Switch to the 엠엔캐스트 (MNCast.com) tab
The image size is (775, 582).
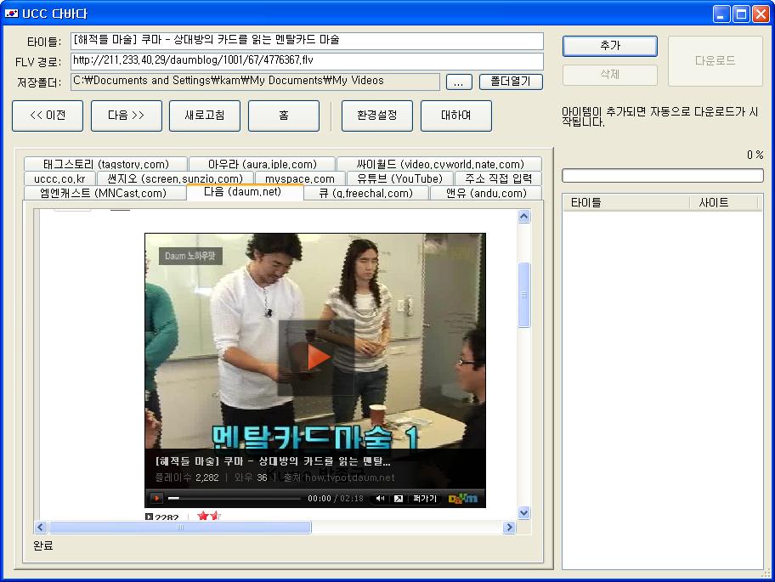point(104,193)
